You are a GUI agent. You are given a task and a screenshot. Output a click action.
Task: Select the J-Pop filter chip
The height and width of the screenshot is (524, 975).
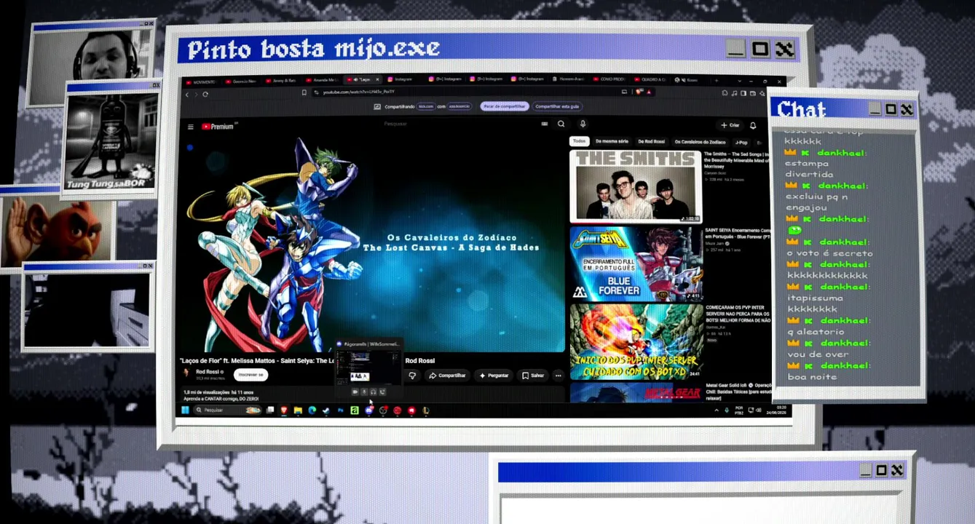pyautogui.click(x=741, y=143)
